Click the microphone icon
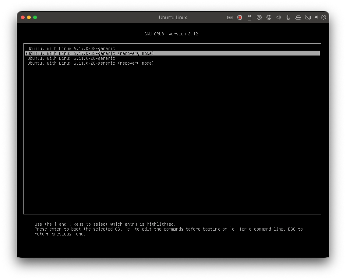 point(288,17)
